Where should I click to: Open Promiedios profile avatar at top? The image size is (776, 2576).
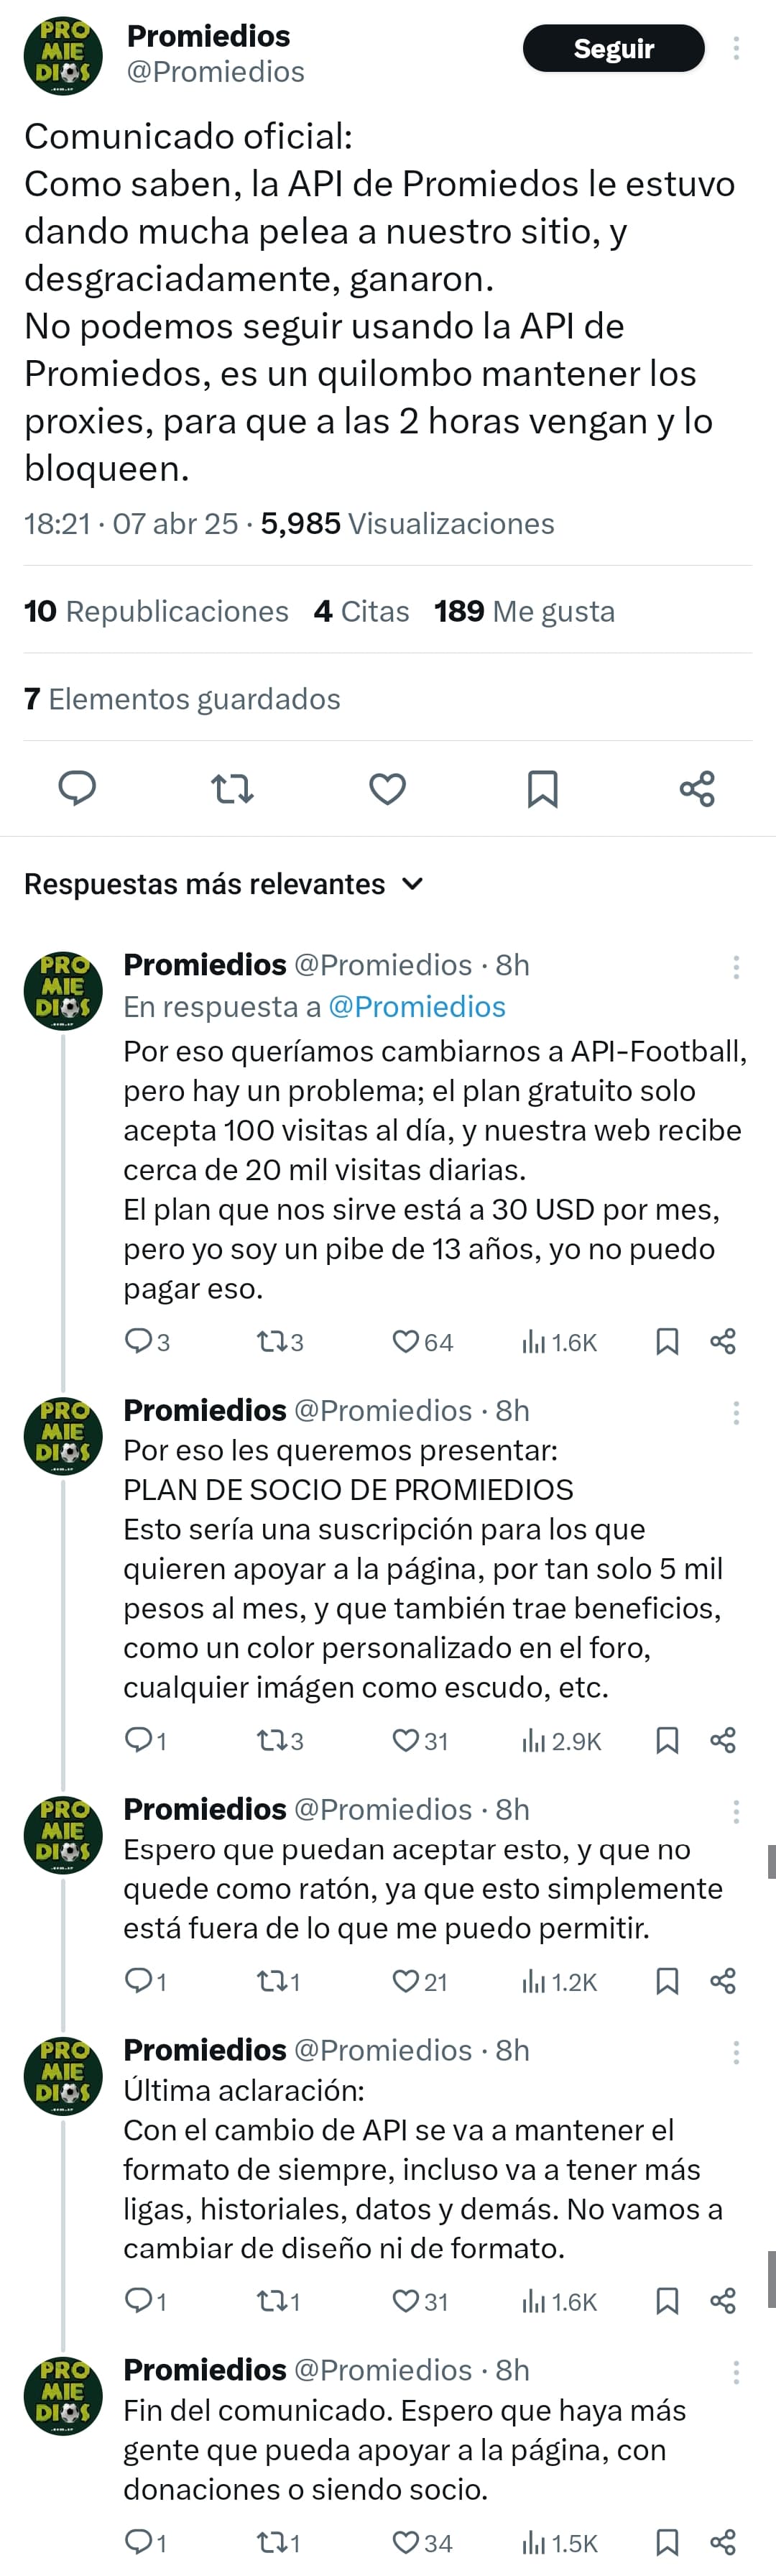(x=63, y=56)
